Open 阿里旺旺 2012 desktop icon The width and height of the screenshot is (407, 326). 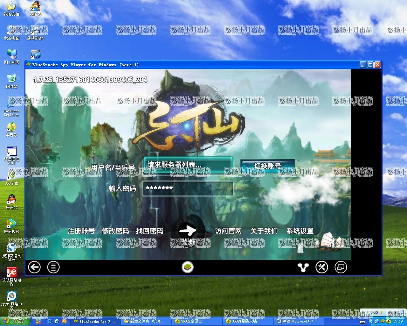coord(11,155)
